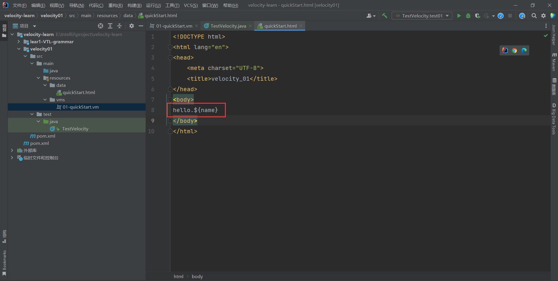Open the 编辑(E) menu
This screenshot has height=281, width=558.
pos(38,5)
